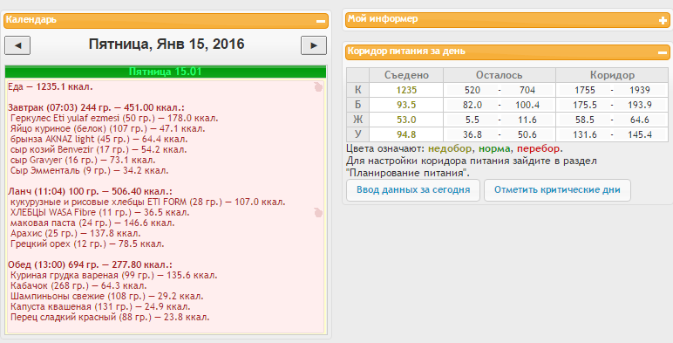Click the apple icon next to Еда total

[x=318, y=86]
